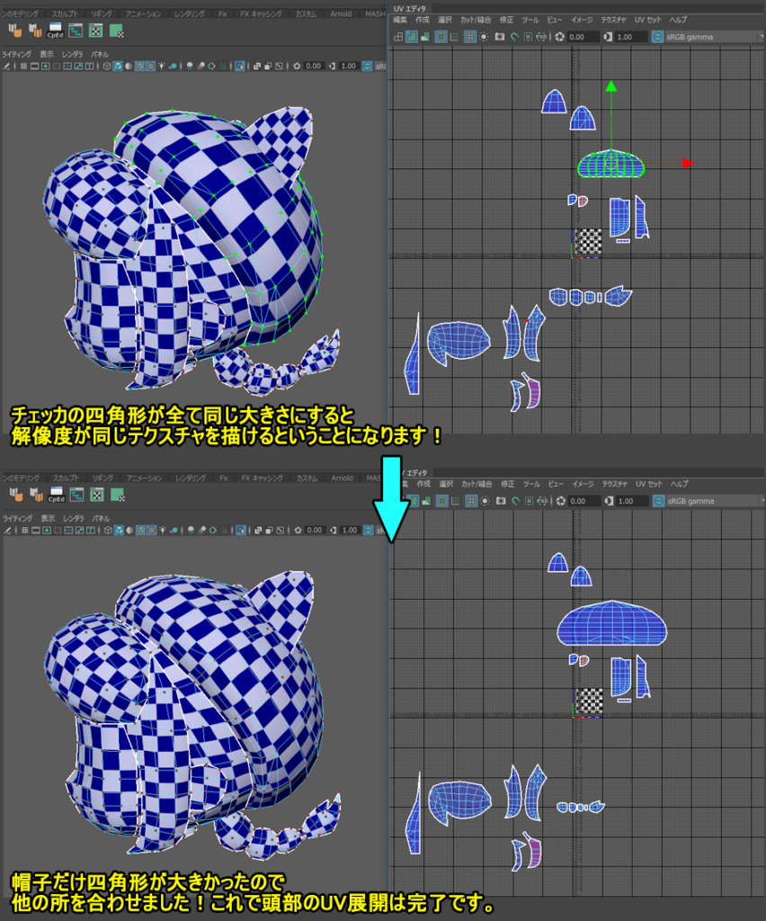This screenshot has height=921, width=766.
Task: Select enlarged hat UV shell in lower UV editor
Action: [611, 624]
